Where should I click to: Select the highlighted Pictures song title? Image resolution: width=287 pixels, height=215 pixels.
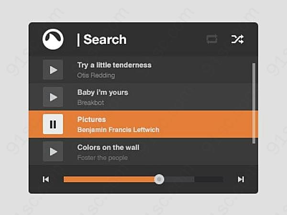click(91, 119)
